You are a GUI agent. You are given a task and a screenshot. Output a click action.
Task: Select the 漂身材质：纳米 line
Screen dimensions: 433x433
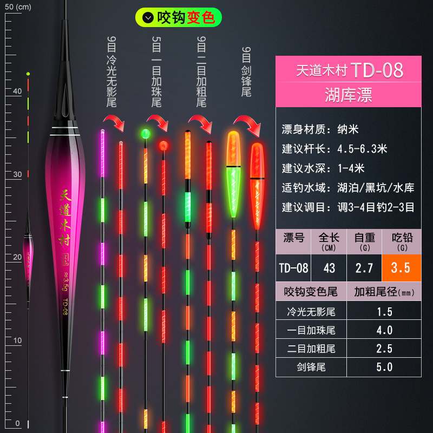click(x=320, y=129)
